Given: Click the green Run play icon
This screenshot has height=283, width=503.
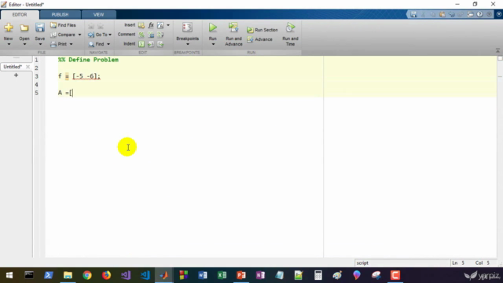Looking at the screenshot, I should pyautogui.click(x=213, y=28).
